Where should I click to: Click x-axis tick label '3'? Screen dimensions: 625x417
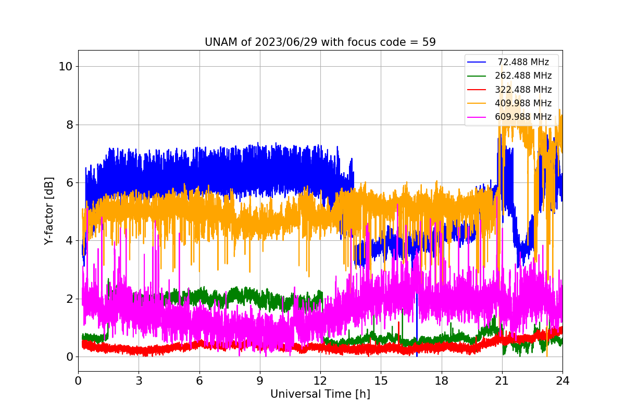[139, 381]
